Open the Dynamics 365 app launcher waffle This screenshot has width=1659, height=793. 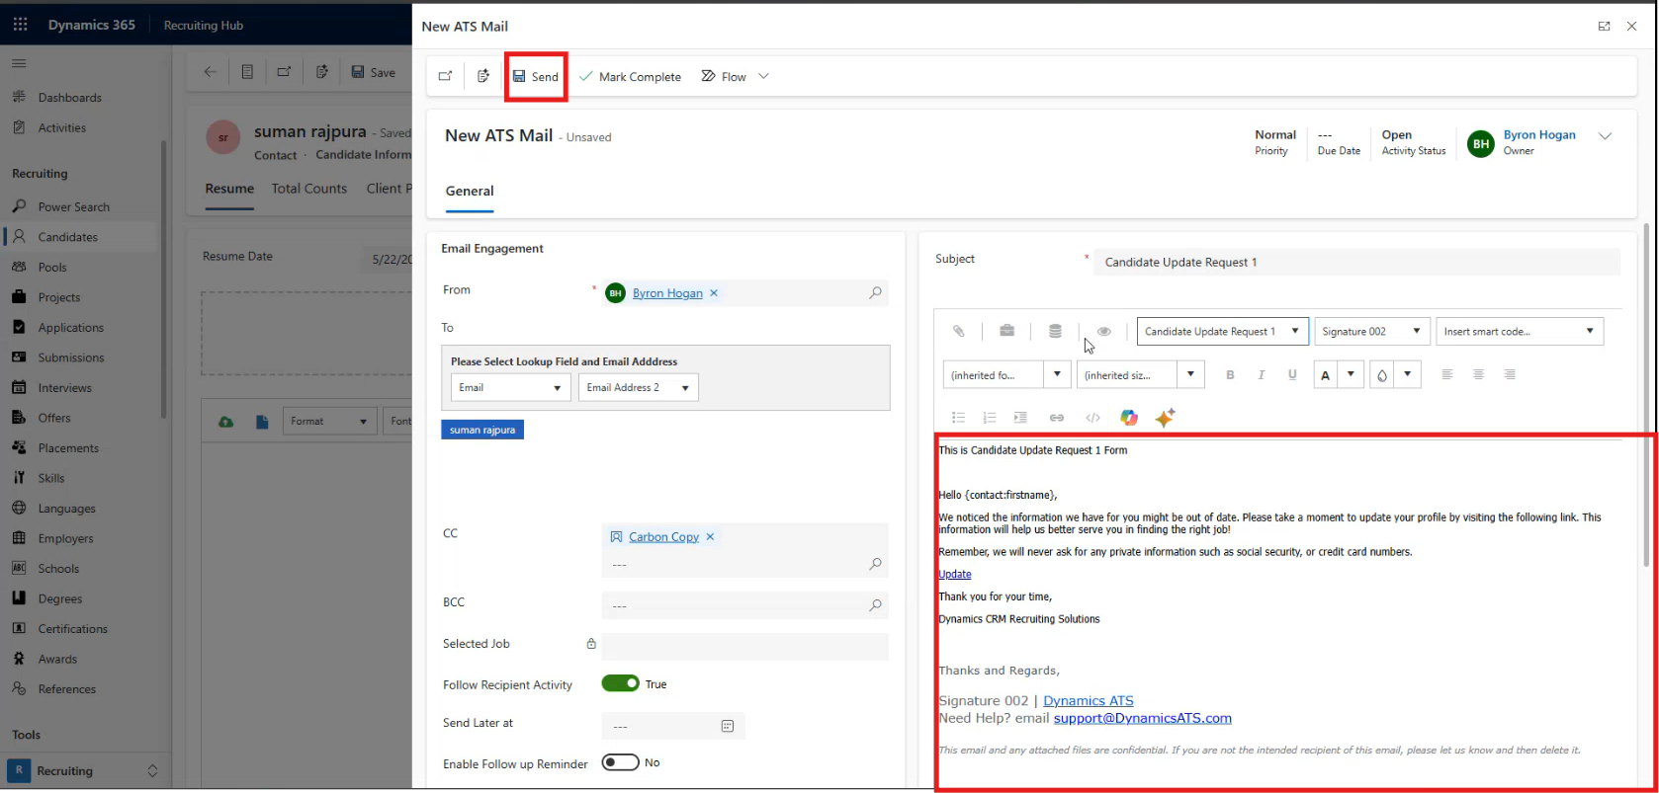[20, 25]
